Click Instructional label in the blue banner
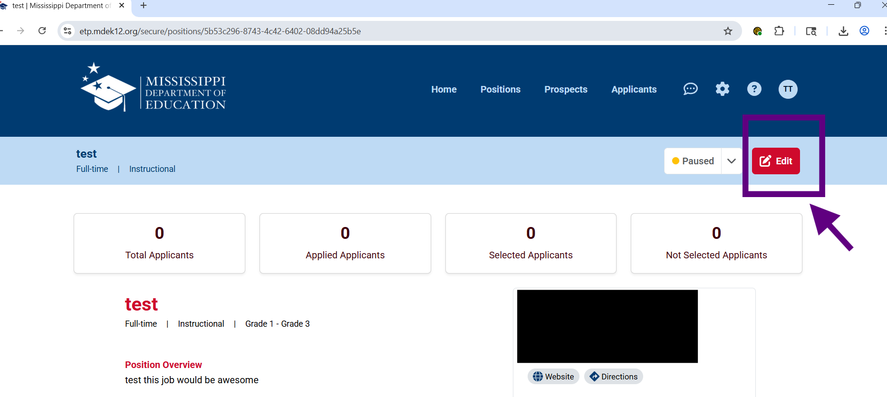This screenshot has width=887, height=397. 152,169
